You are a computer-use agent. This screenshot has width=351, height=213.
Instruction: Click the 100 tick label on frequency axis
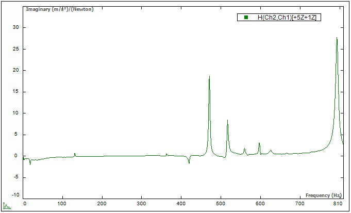pos(63,204)
